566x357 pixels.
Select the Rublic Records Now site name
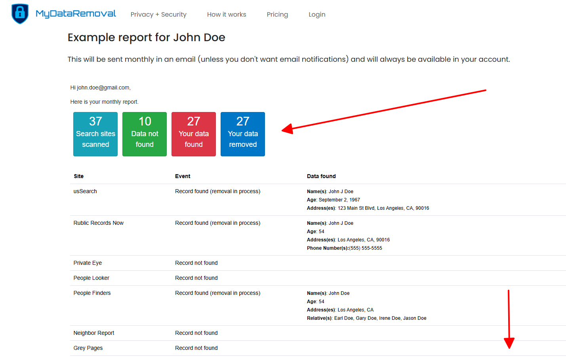click(99, 223)
